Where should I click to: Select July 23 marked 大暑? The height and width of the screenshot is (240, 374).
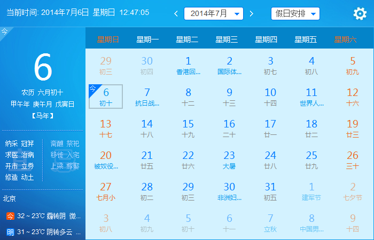229,160
